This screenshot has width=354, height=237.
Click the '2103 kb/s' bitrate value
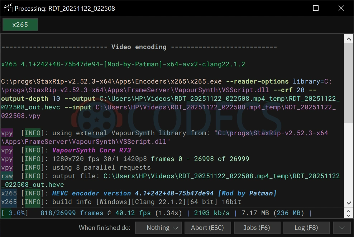tap(212, 213)
